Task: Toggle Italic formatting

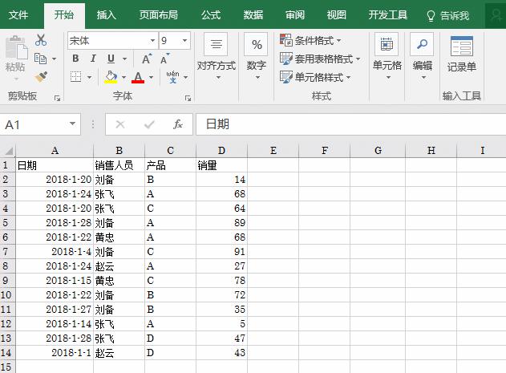Action: coord(93,59)
